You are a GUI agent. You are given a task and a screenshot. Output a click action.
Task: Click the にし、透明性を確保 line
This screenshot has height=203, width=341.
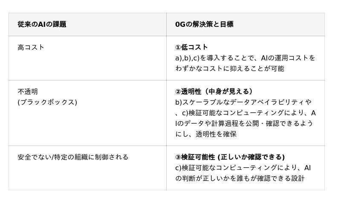[x=206, y=134]
